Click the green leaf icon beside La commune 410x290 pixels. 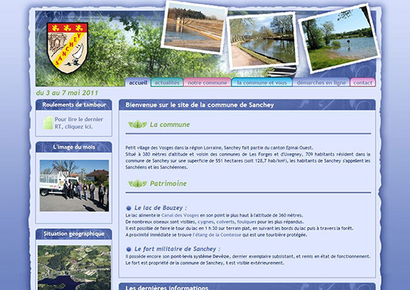(x=137, y=124)
